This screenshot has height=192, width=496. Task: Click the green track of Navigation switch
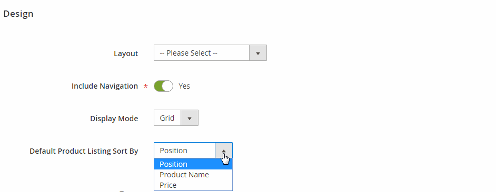click(158, 86)
